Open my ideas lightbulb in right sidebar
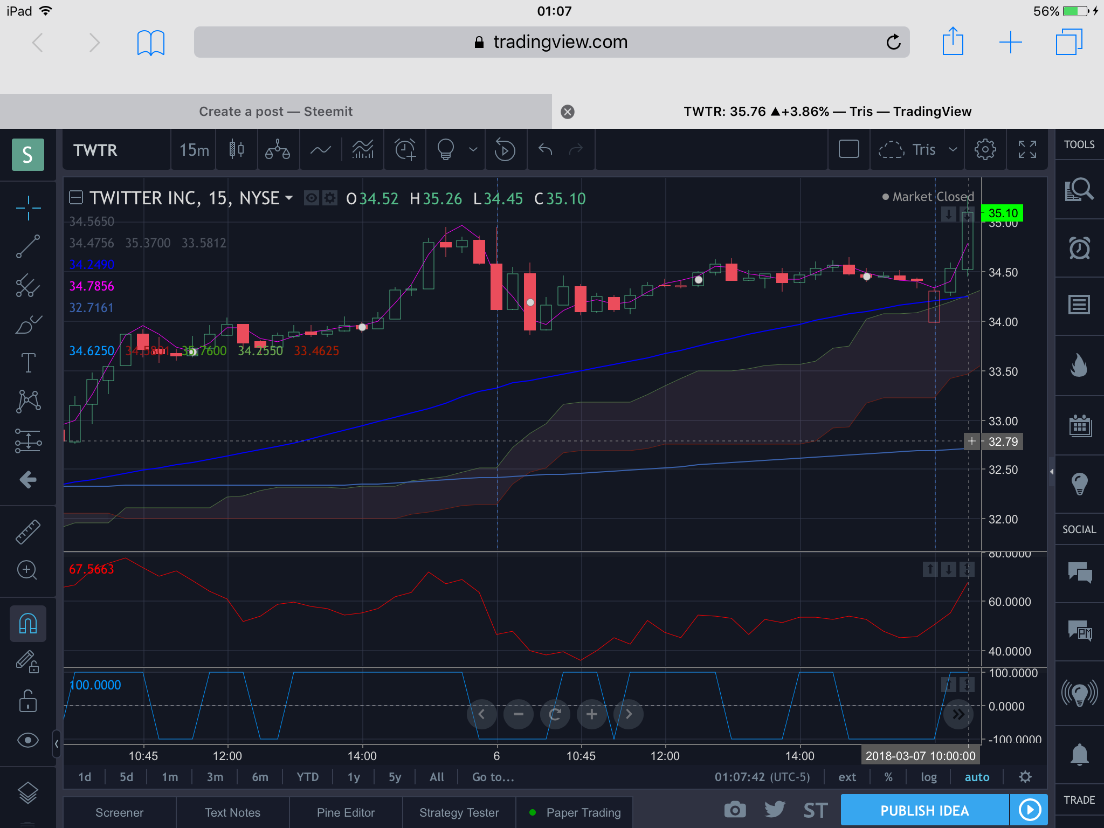Viewport: 1104px width, 828px height. pyautogui.click(x=1079, y=484)
